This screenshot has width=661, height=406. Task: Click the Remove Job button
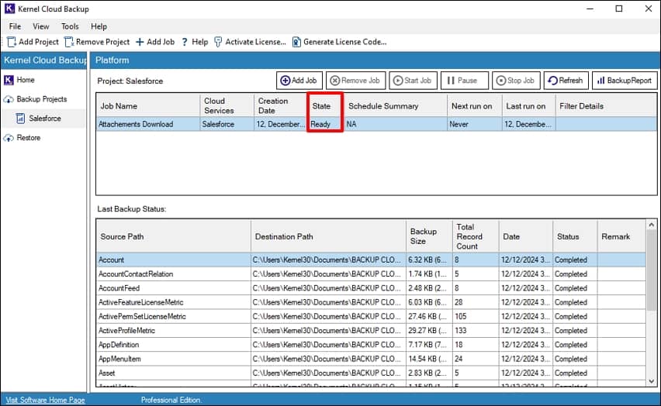355,81
